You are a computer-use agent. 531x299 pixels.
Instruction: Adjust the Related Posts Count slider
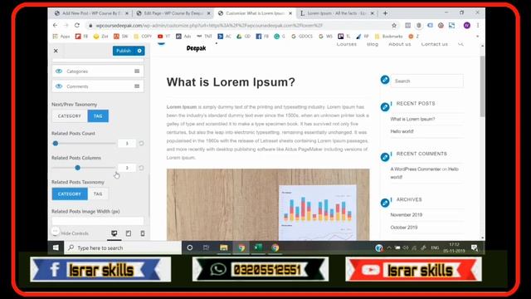(x=56, y=144)
